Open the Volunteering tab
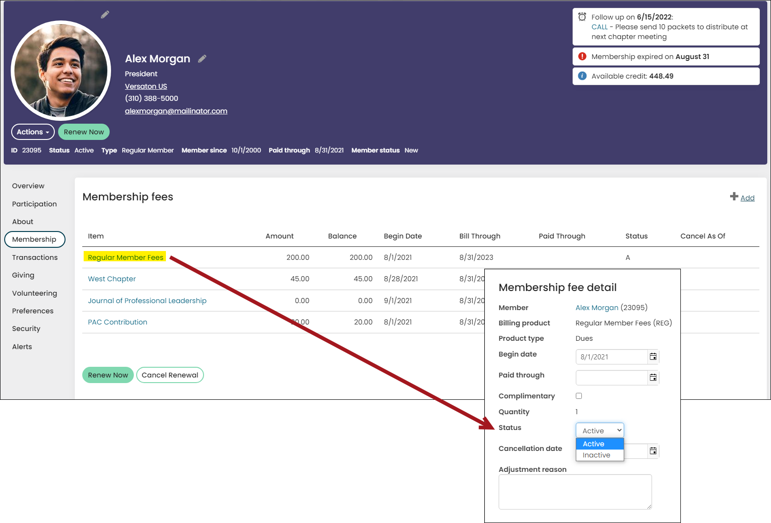 coord(35,293)
